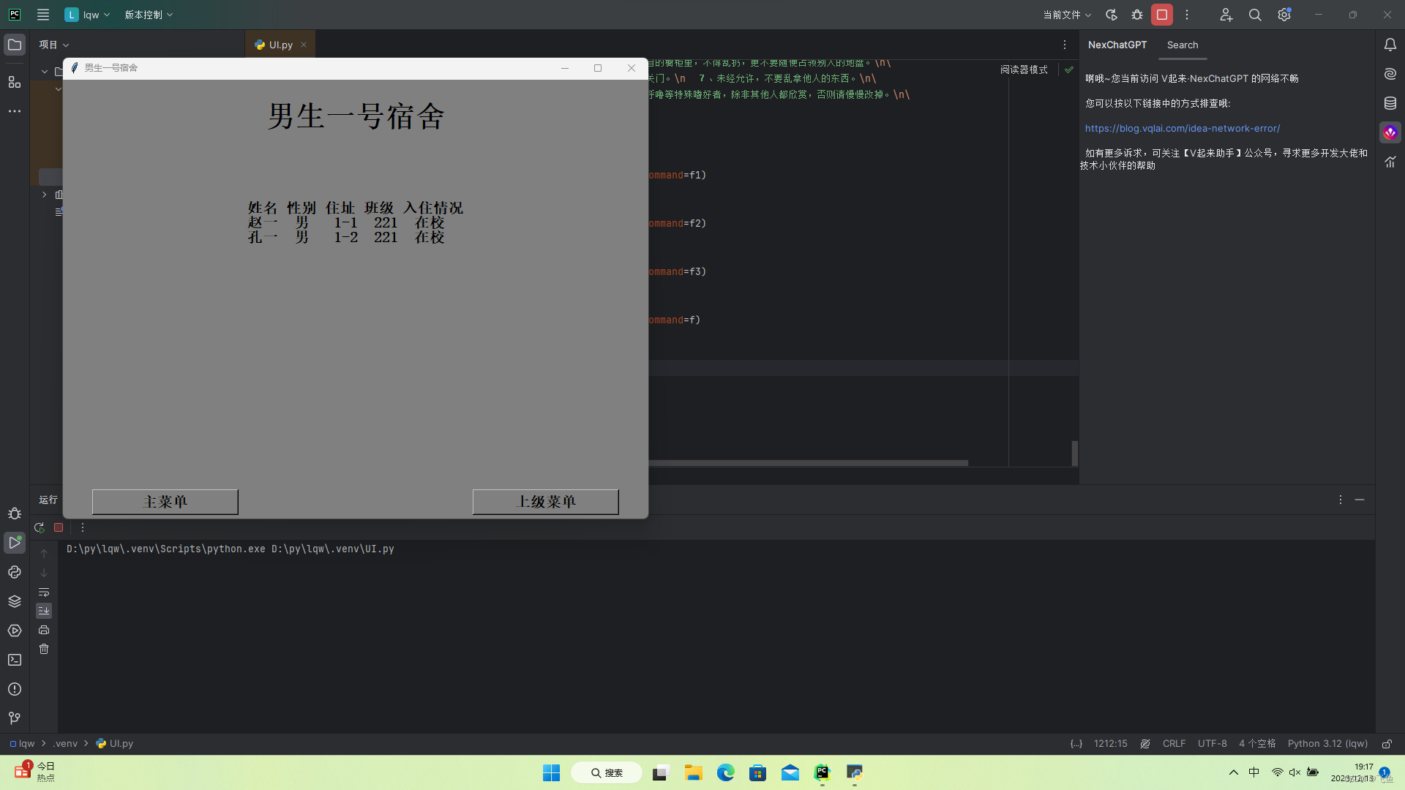Change CRLF line separator in status bar

[1174, 743]
